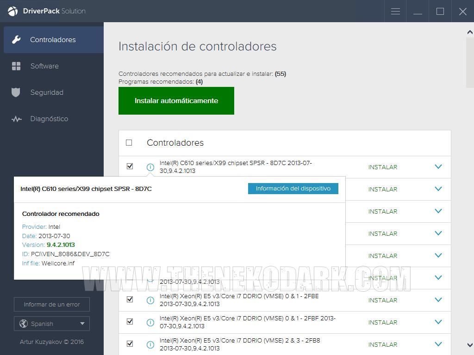The width and height of the screenshot is (474, 355).
Task: Click Instalar automáticamente button
Action: click(x=176, y=101)
